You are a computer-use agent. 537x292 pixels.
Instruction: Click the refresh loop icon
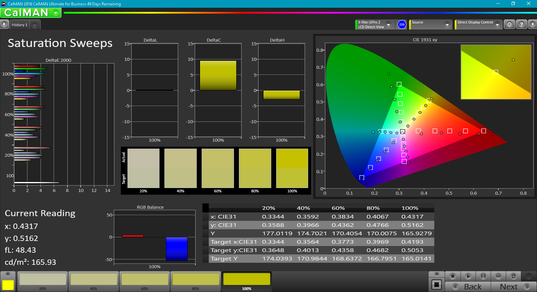[x=513, y=276]
